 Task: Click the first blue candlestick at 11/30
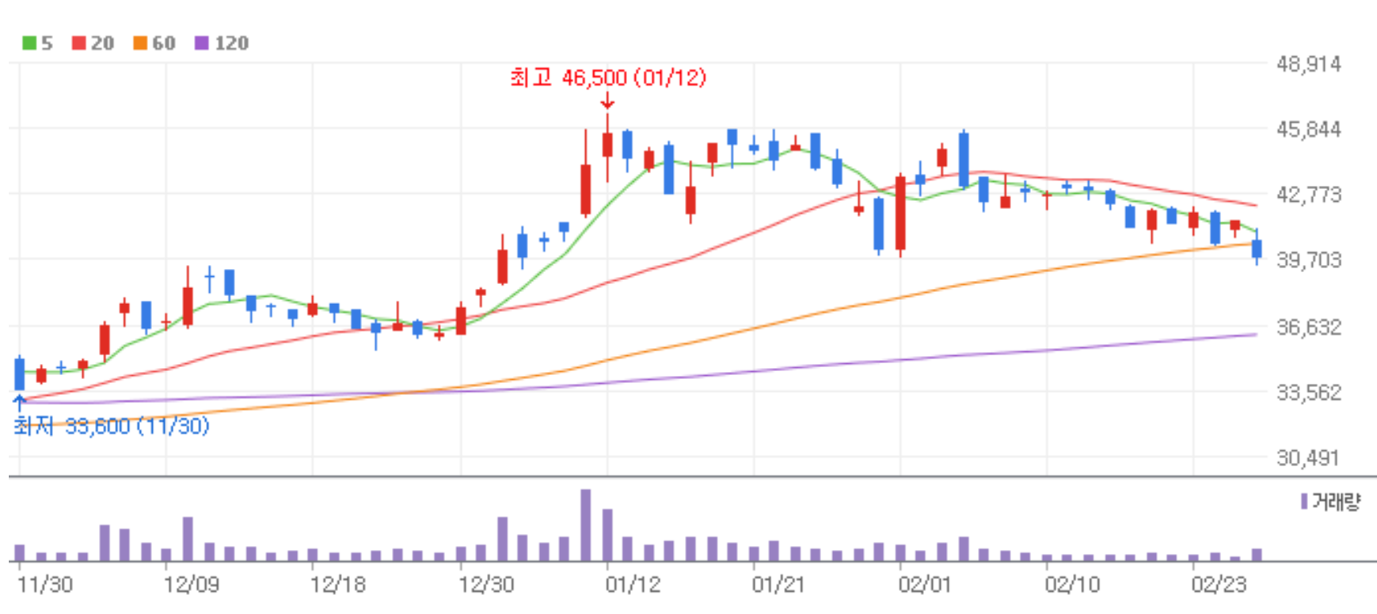tap(20, 374)
